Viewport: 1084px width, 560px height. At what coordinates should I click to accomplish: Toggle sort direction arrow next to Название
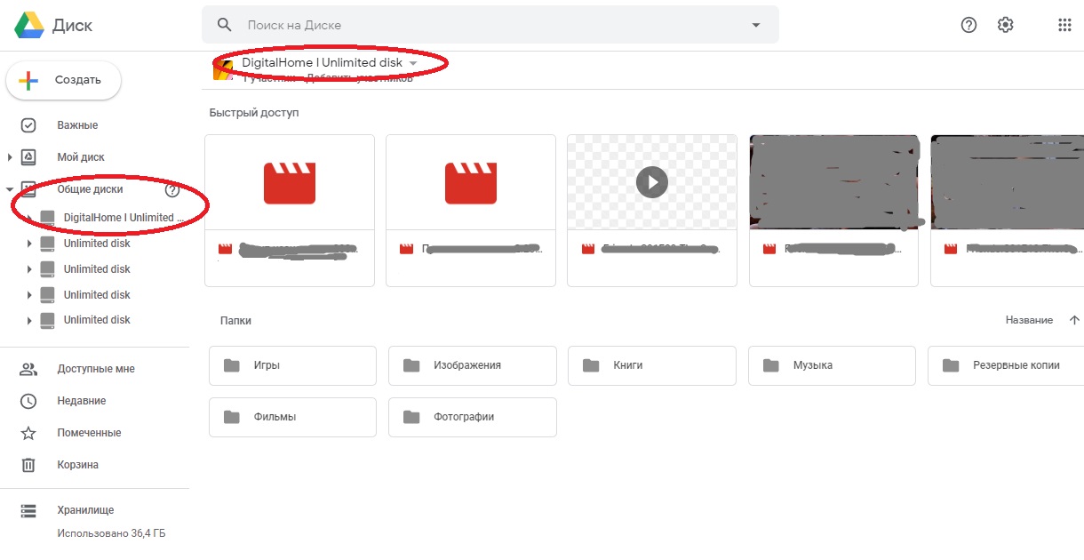(x=1074, y=320)
